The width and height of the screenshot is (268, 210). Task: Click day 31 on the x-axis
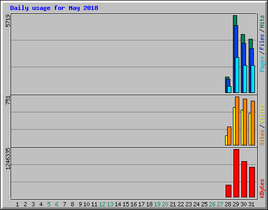pos(251,204)
